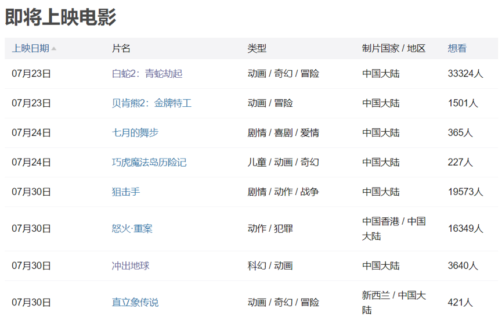Select region text 中国香港 / 中国大陆
Screen dimensions: 502x320
tap(394, 229)
